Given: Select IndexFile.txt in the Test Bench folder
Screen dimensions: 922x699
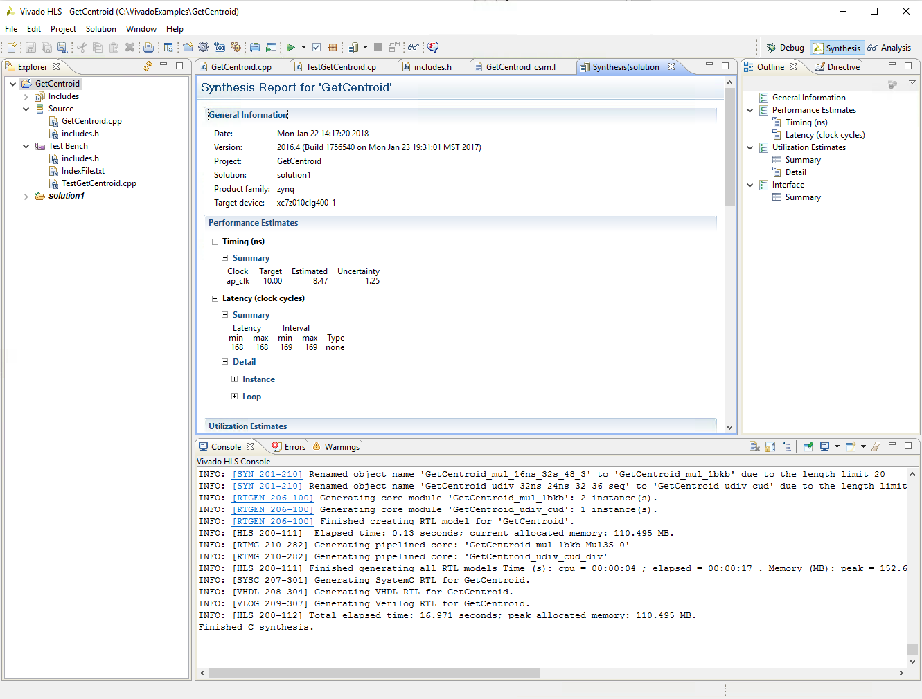Looking at the screenshot, I should [83, 172].
